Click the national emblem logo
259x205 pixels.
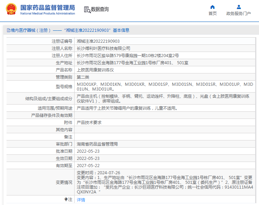pos(11,9)
